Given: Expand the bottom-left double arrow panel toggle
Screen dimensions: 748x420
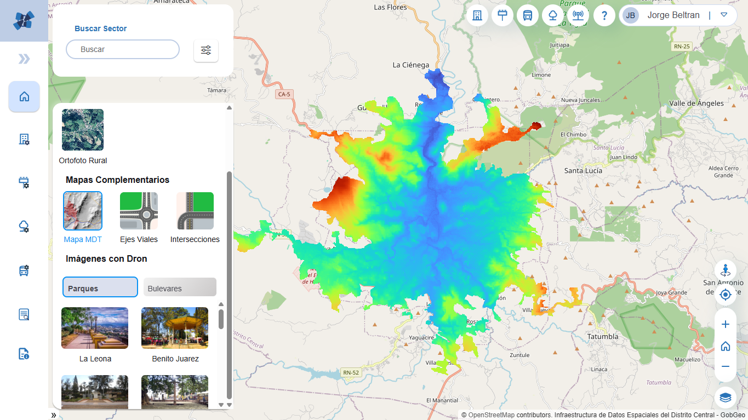Looking at the screenshot, I should click(x=54, y=415).
